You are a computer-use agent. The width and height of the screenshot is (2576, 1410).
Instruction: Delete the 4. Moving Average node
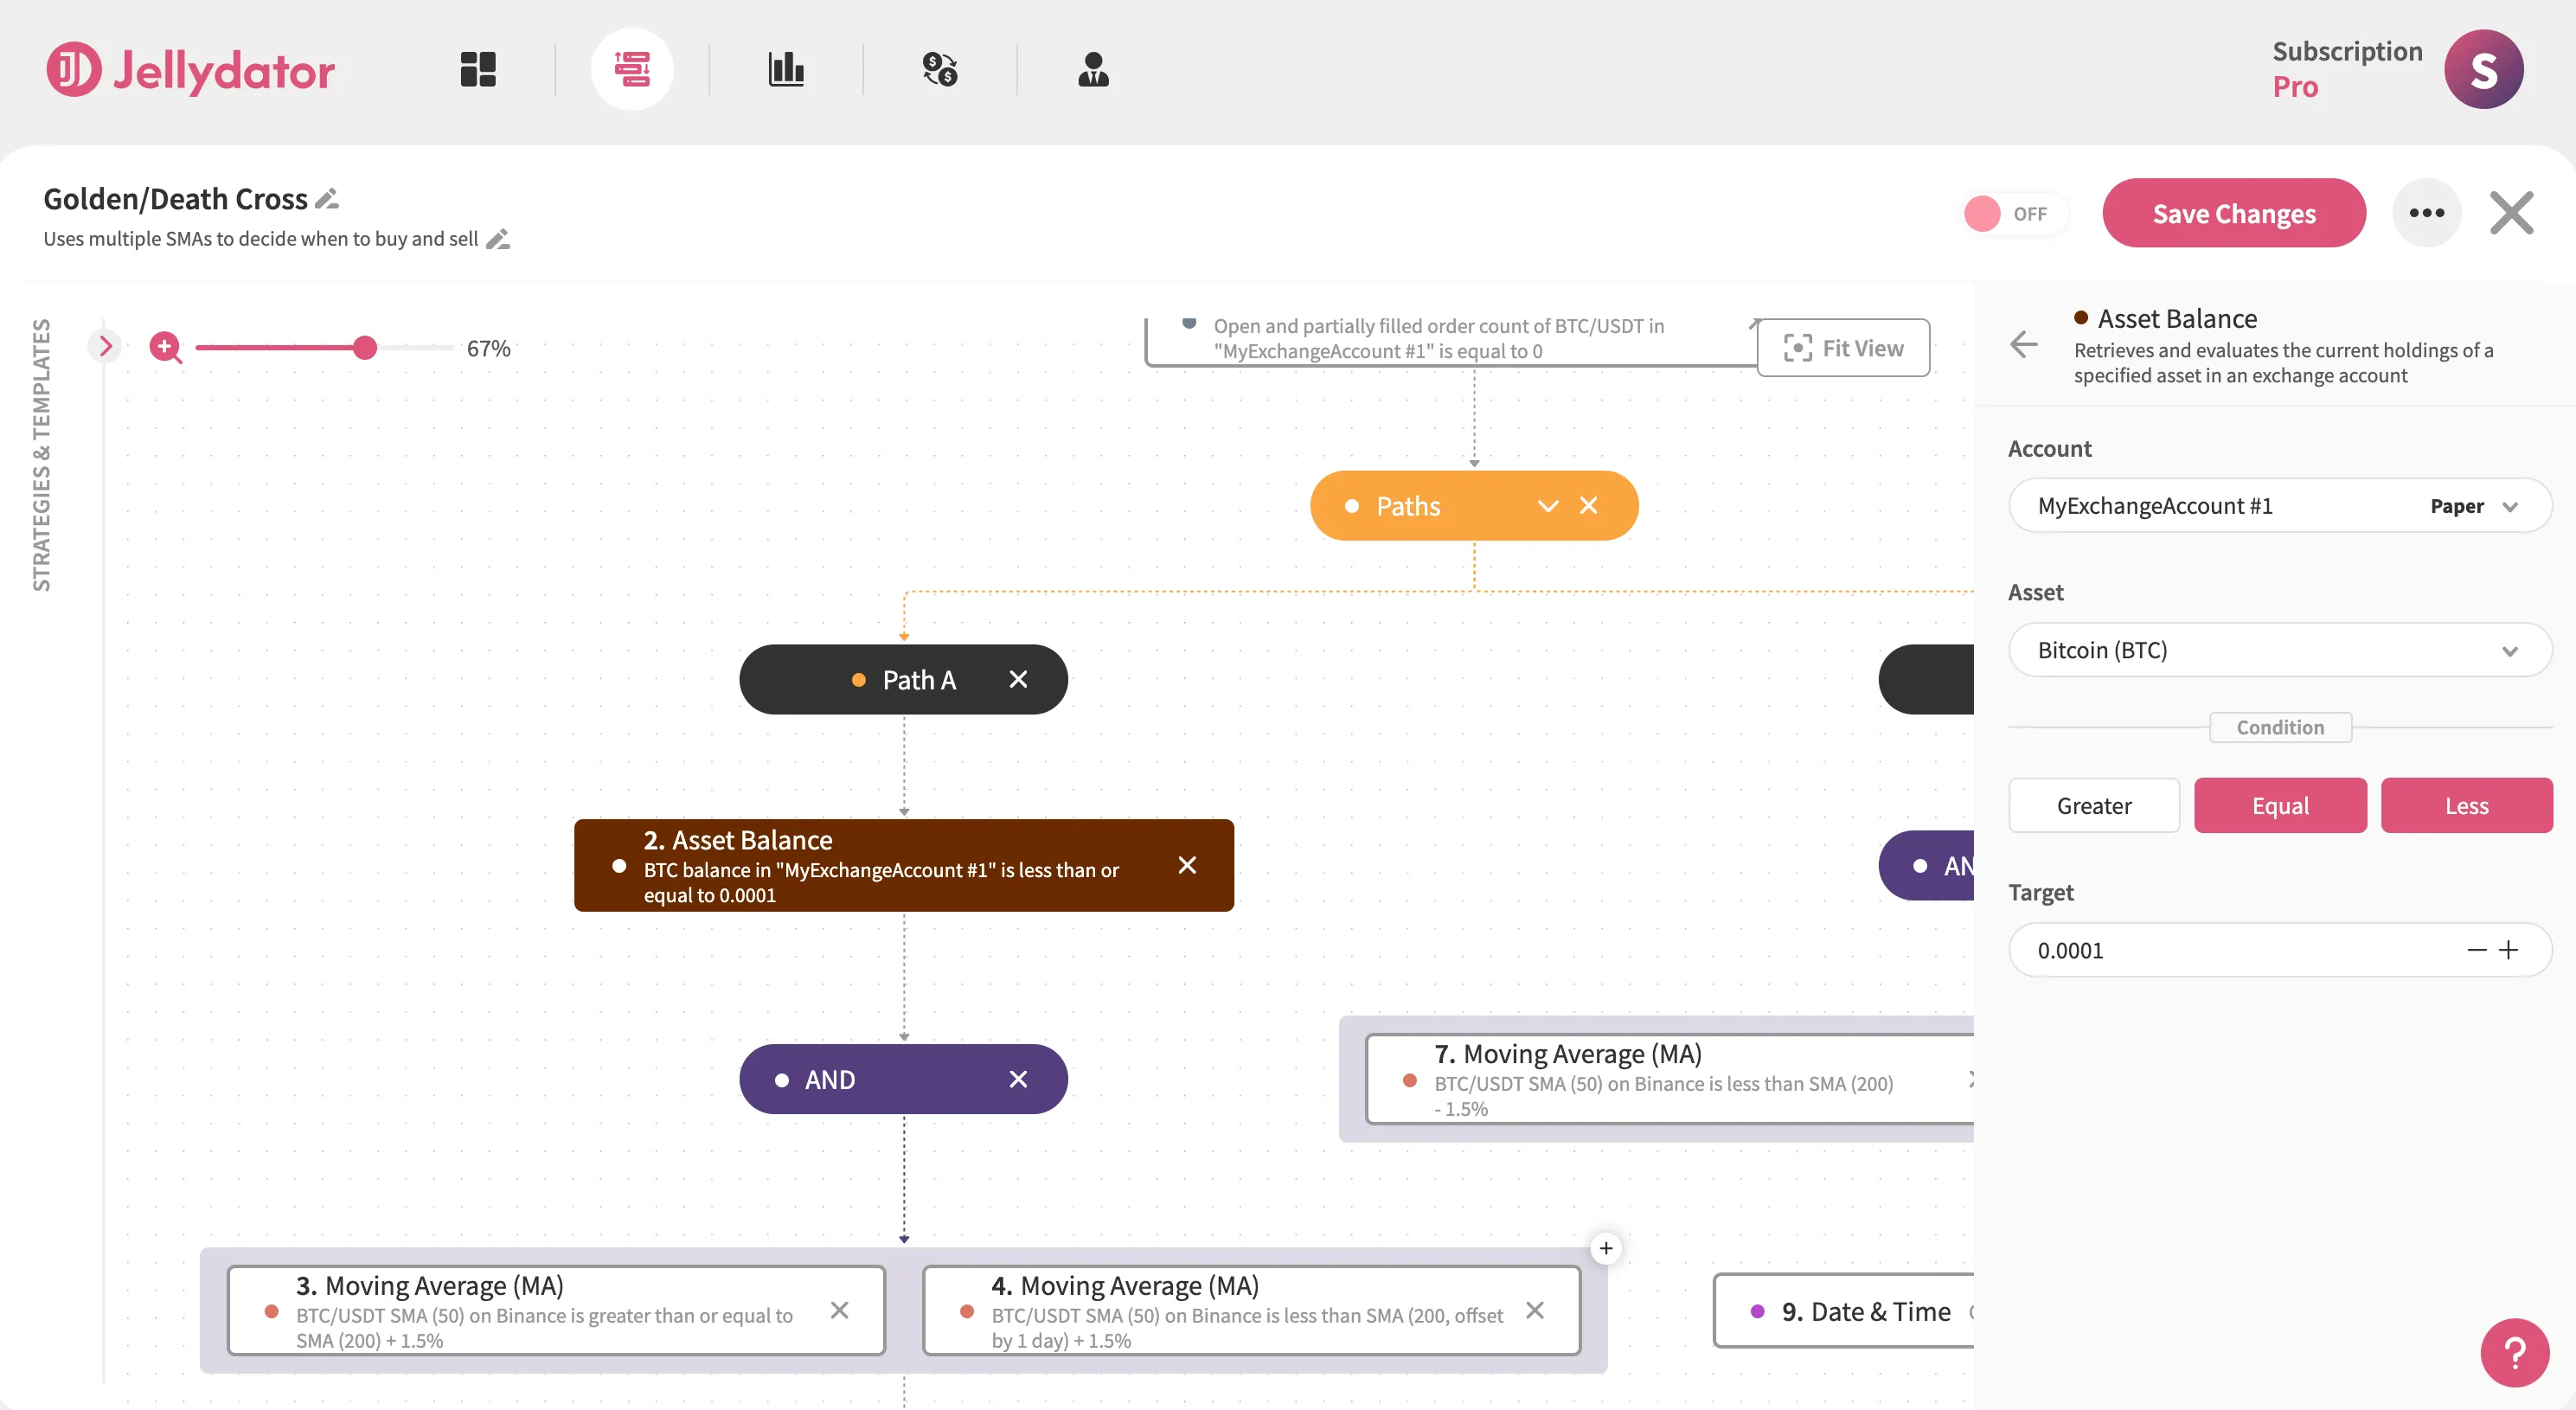1535,1310
